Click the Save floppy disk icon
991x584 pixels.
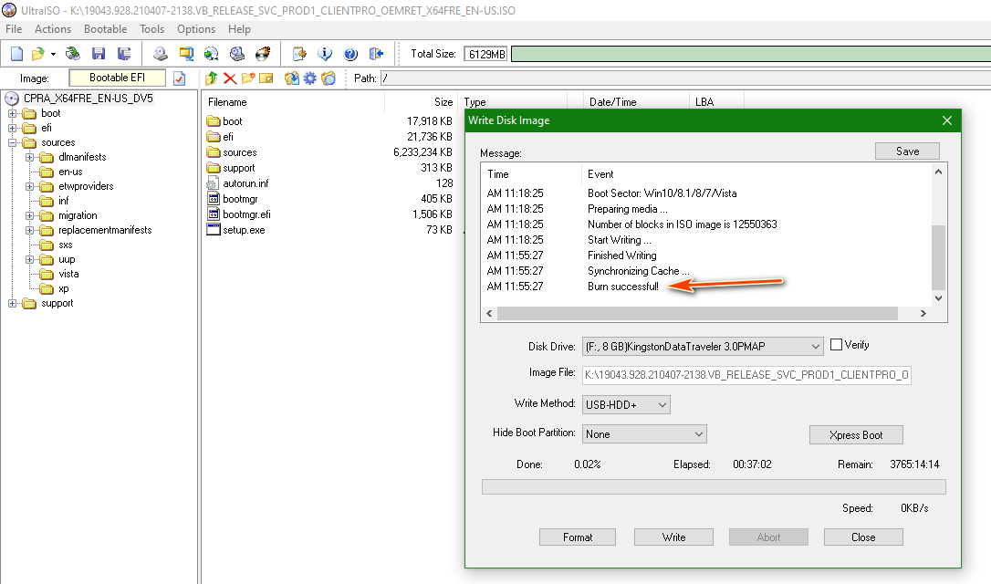pyautogui.click(x=99, y=54)
